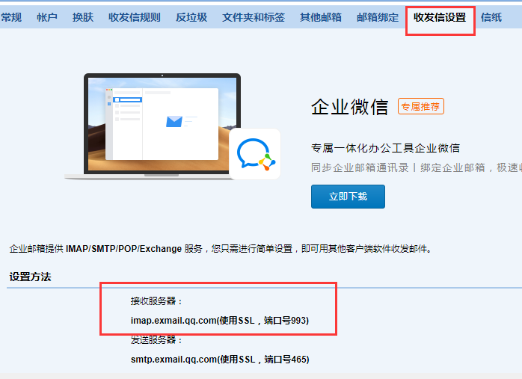Image resolution: width=522 pixels, height=379 pixels.
Task: Open the 邮箱绑定 tab
Action: tap(378, 17)
